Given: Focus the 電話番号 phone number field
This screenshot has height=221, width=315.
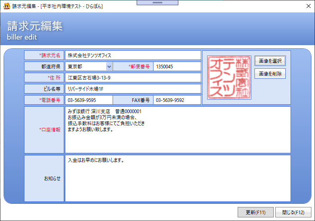Looking at the screenshot, I should pos(89,100).
